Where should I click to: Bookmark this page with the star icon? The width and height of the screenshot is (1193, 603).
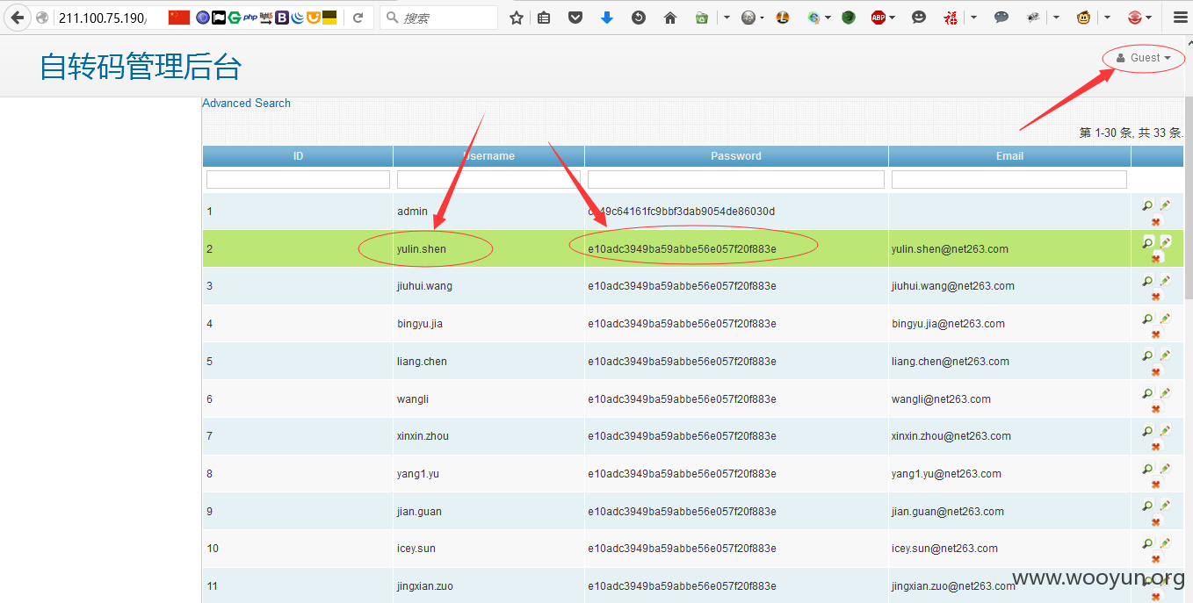pyautogui.click(x=517, y=18)
